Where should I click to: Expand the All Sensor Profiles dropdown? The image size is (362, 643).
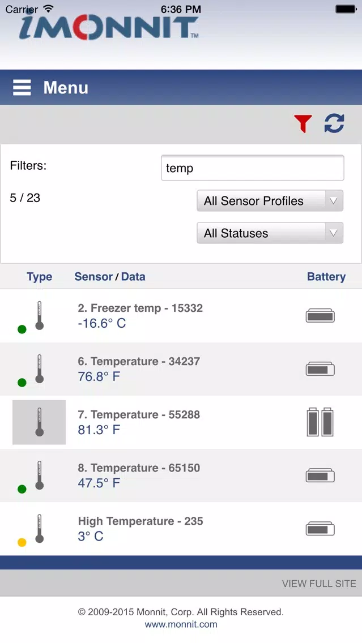pyautogui.click(x=270, y=201)
